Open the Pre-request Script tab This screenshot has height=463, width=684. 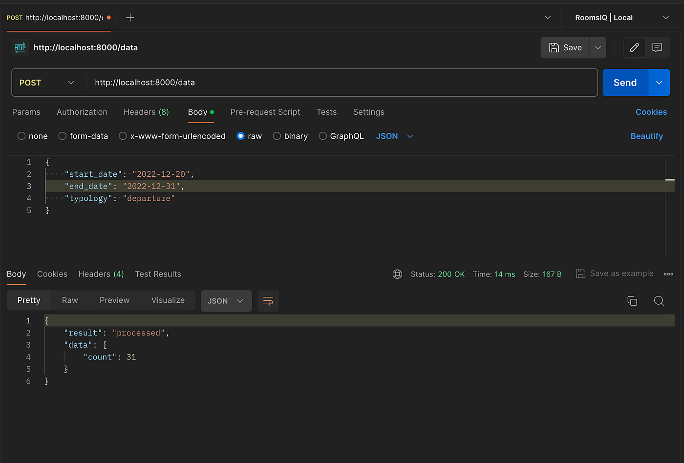(265, 112)
